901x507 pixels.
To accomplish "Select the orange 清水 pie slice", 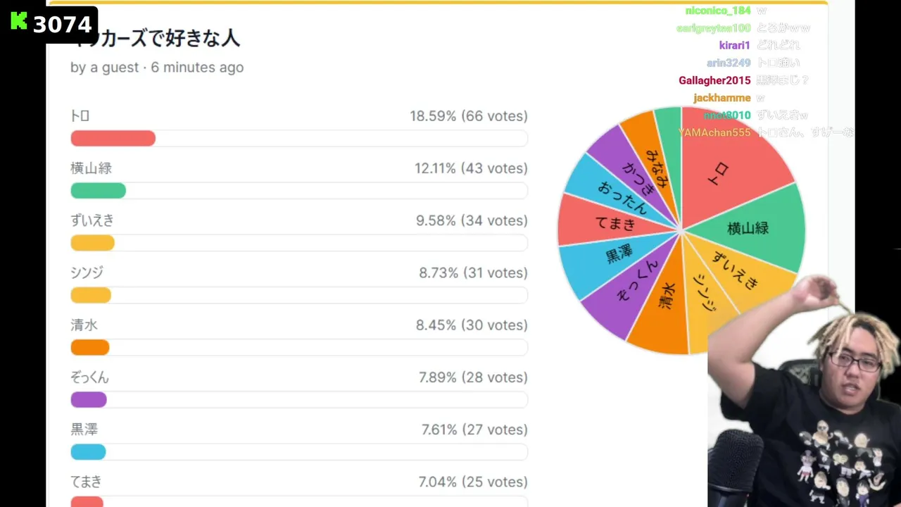I will (x=662, y=310).
